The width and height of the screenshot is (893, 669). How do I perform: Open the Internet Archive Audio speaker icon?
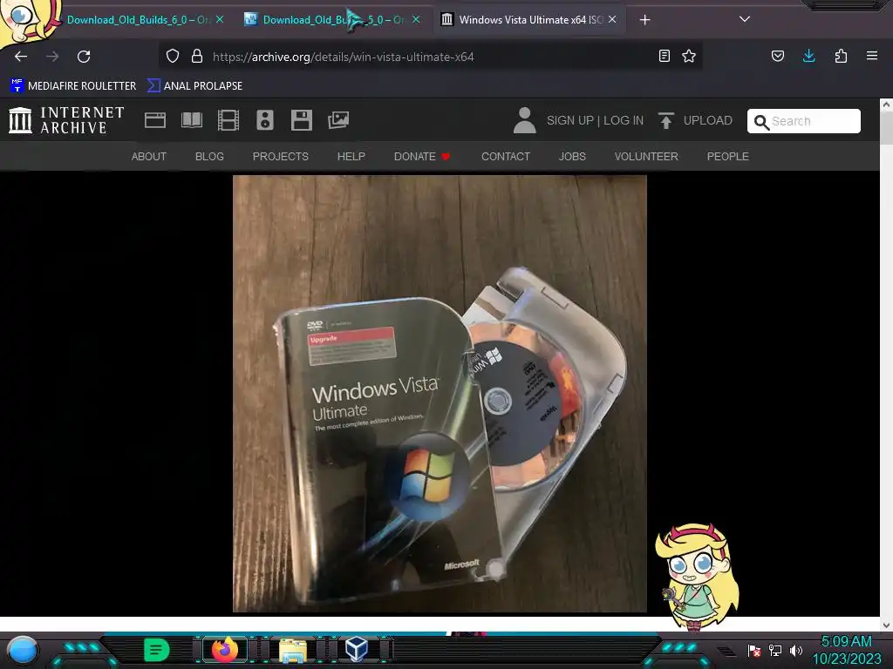coord(265,120)
